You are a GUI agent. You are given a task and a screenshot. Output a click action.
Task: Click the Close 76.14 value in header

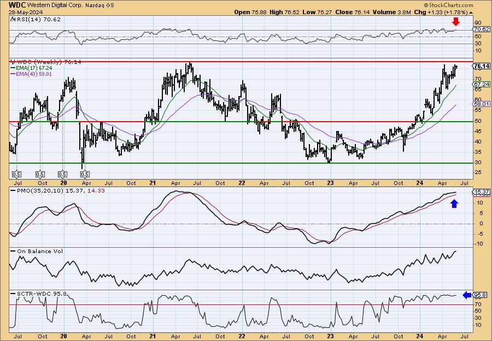353,12
